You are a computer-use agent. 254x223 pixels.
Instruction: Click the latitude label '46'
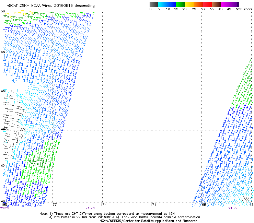[x=3, y=91]
